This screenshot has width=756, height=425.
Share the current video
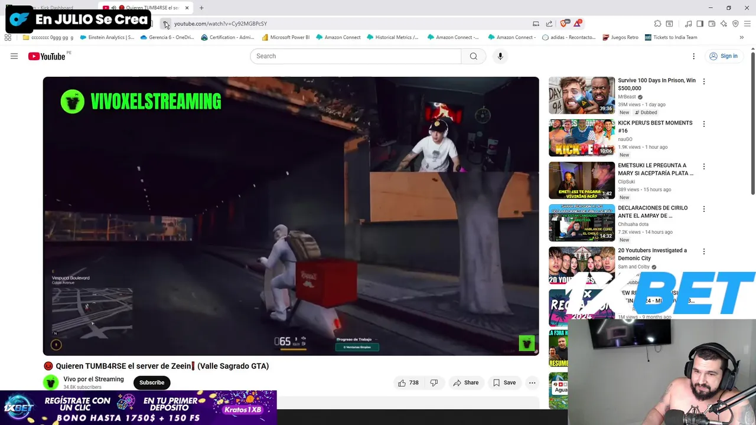click(x=465, y=382)
